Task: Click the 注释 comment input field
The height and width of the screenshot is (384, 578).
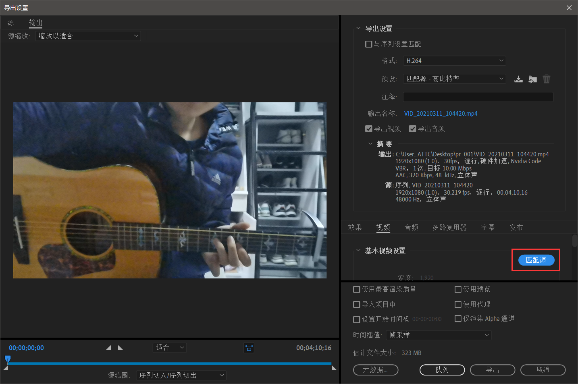Action: pos(478,97)
